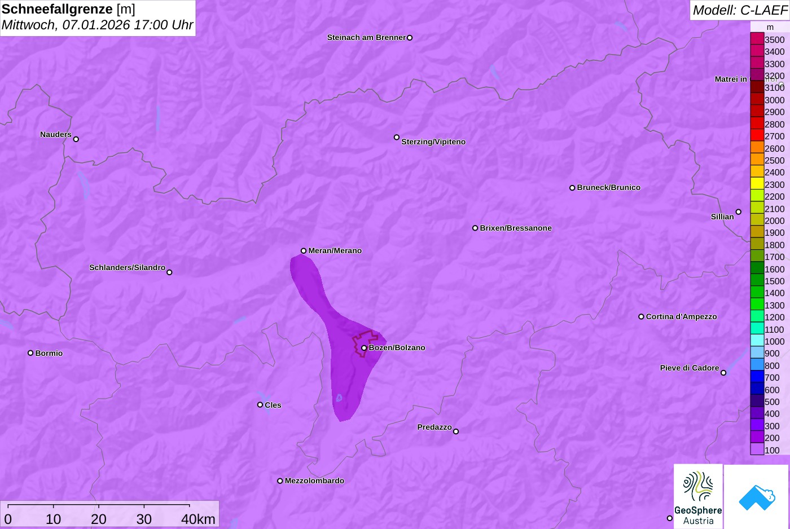Click the Bruneck/Brunico label text

[x=609, y=188]
